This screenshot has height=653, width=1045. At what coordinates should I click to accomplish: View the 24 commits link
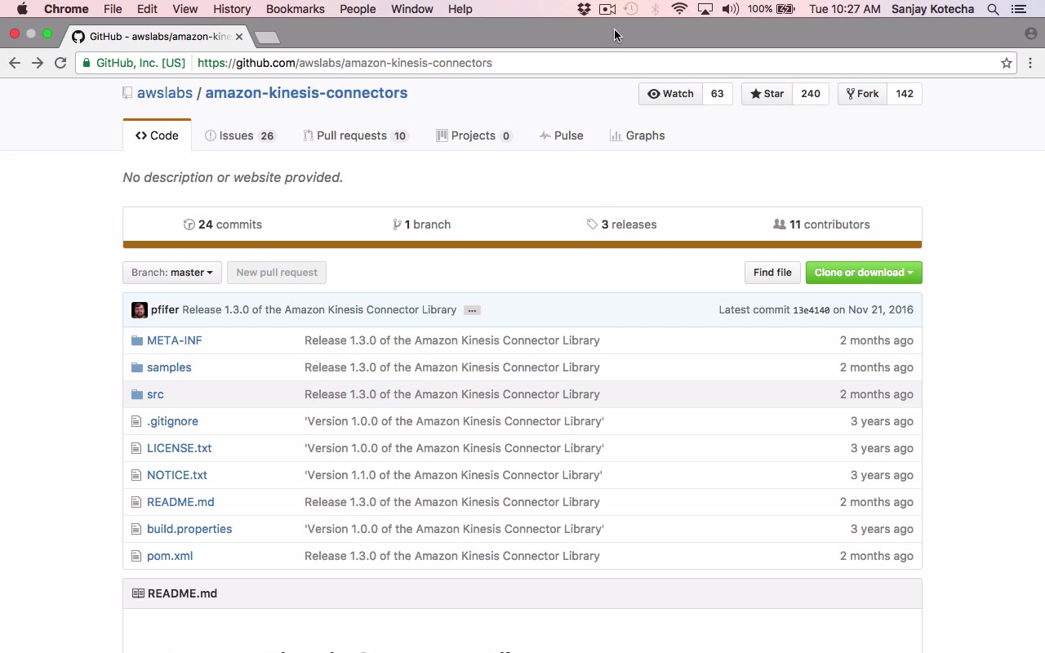click(x=223, y=224)
